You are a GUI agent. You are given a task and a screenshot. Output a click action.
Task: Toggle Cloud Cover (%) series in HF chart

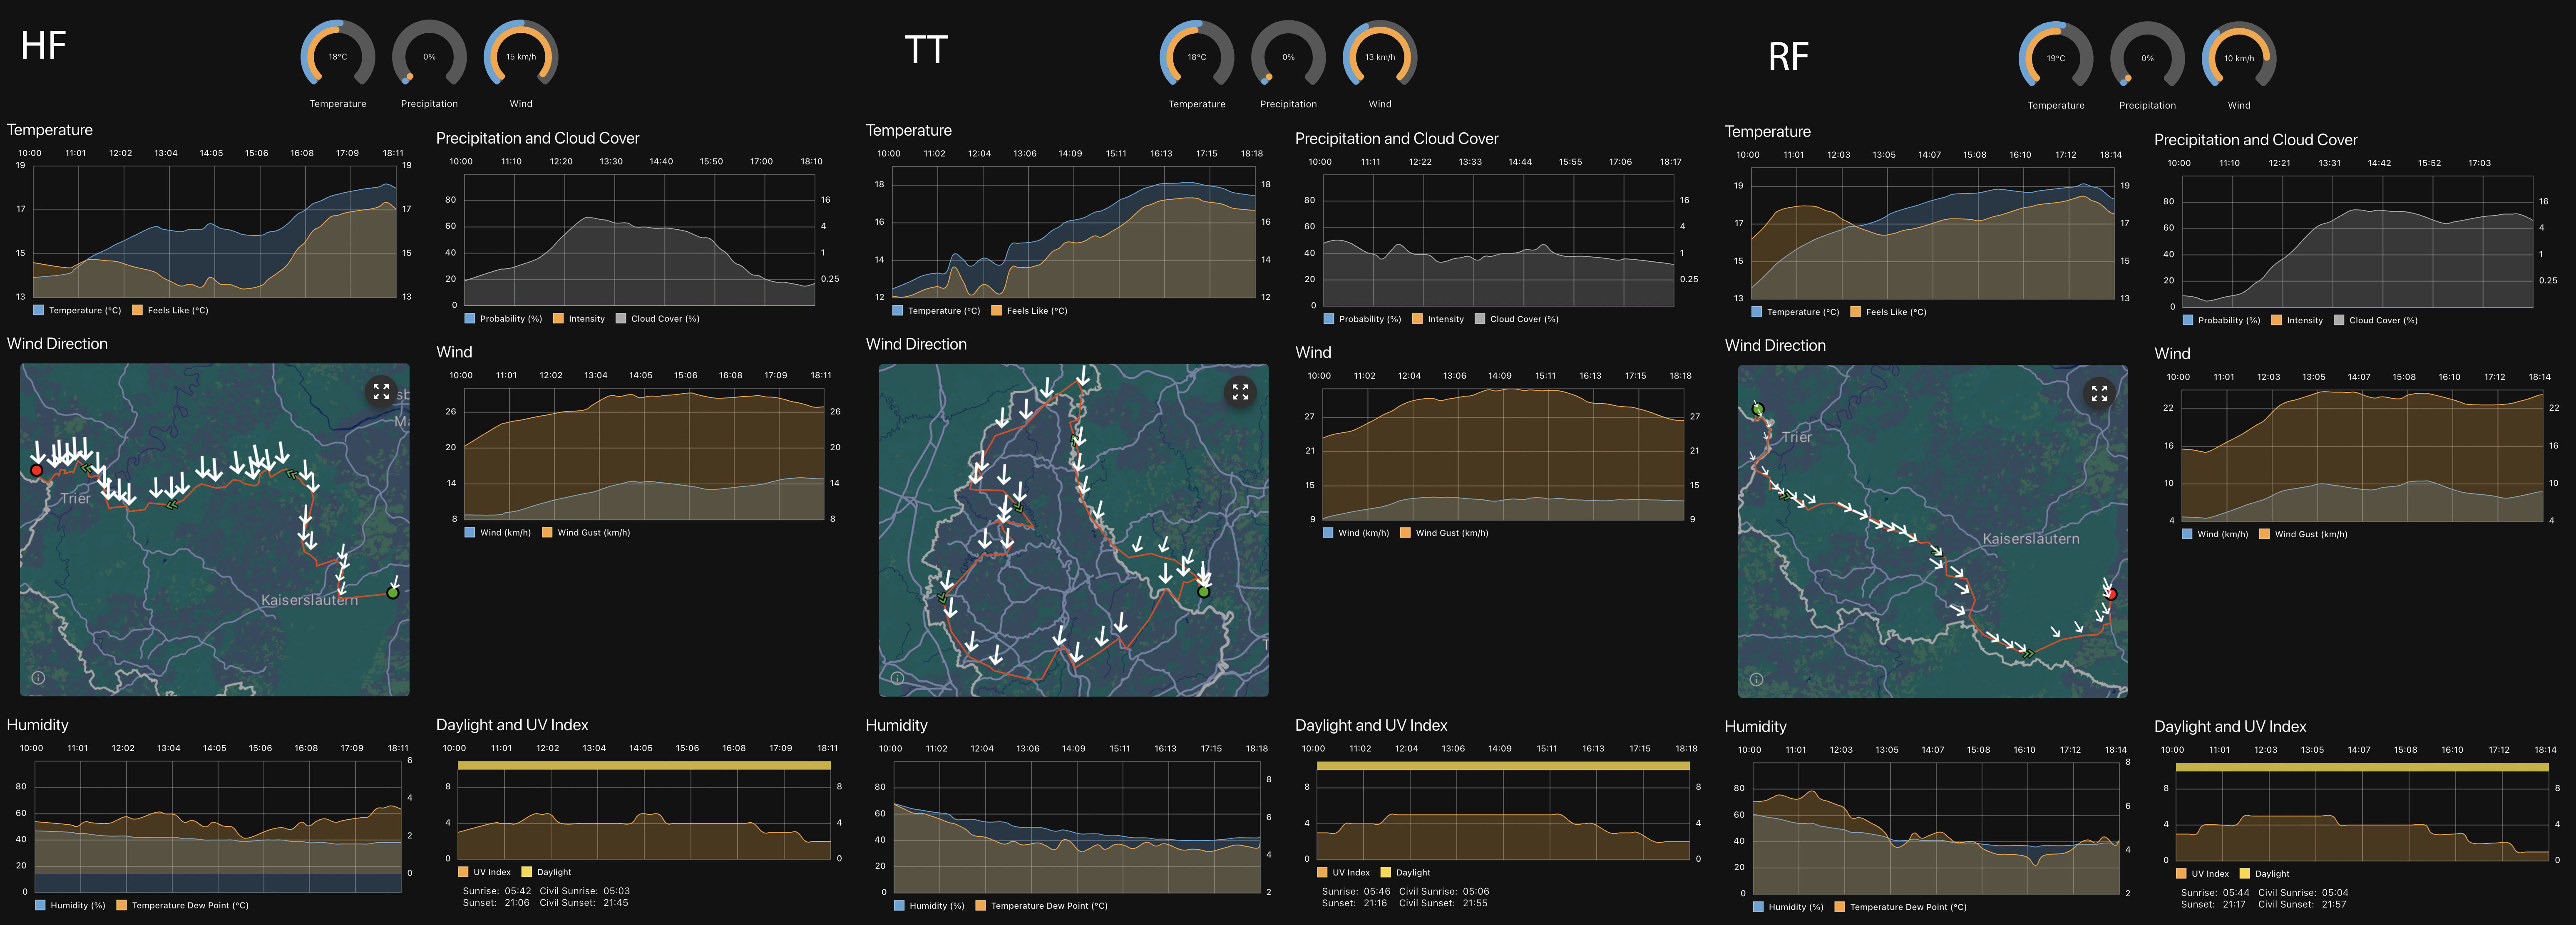[657, 319]
